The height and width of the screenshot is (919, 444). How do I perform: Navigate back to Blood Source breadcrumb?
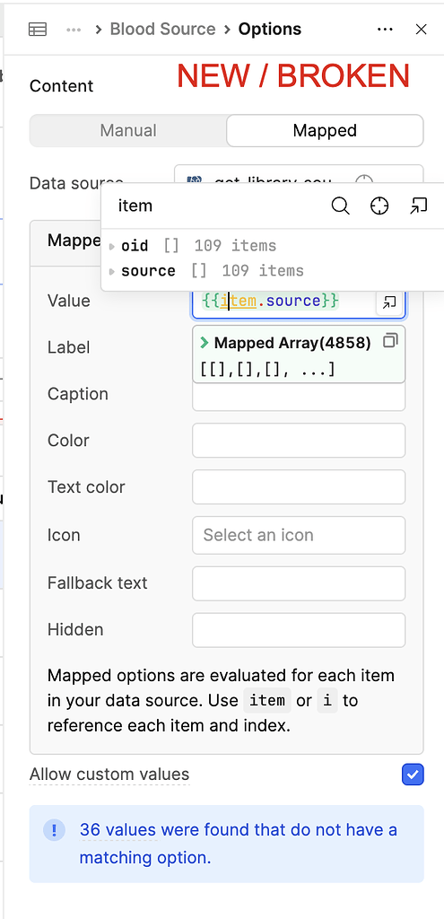coord(163,30)
